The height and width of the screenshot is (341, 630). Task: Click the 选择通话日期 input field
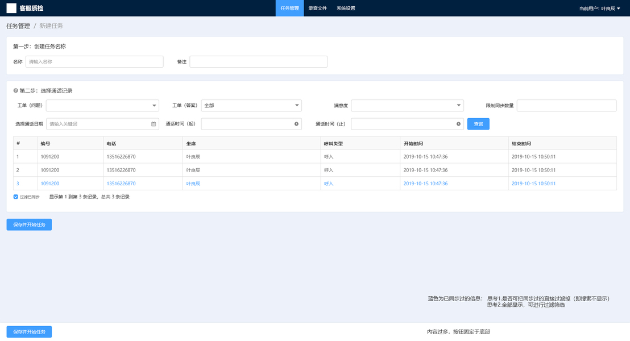point(102,124)
